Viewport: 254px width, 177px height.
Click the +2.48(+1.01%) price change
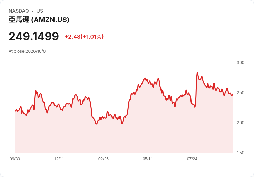point(84,37)
